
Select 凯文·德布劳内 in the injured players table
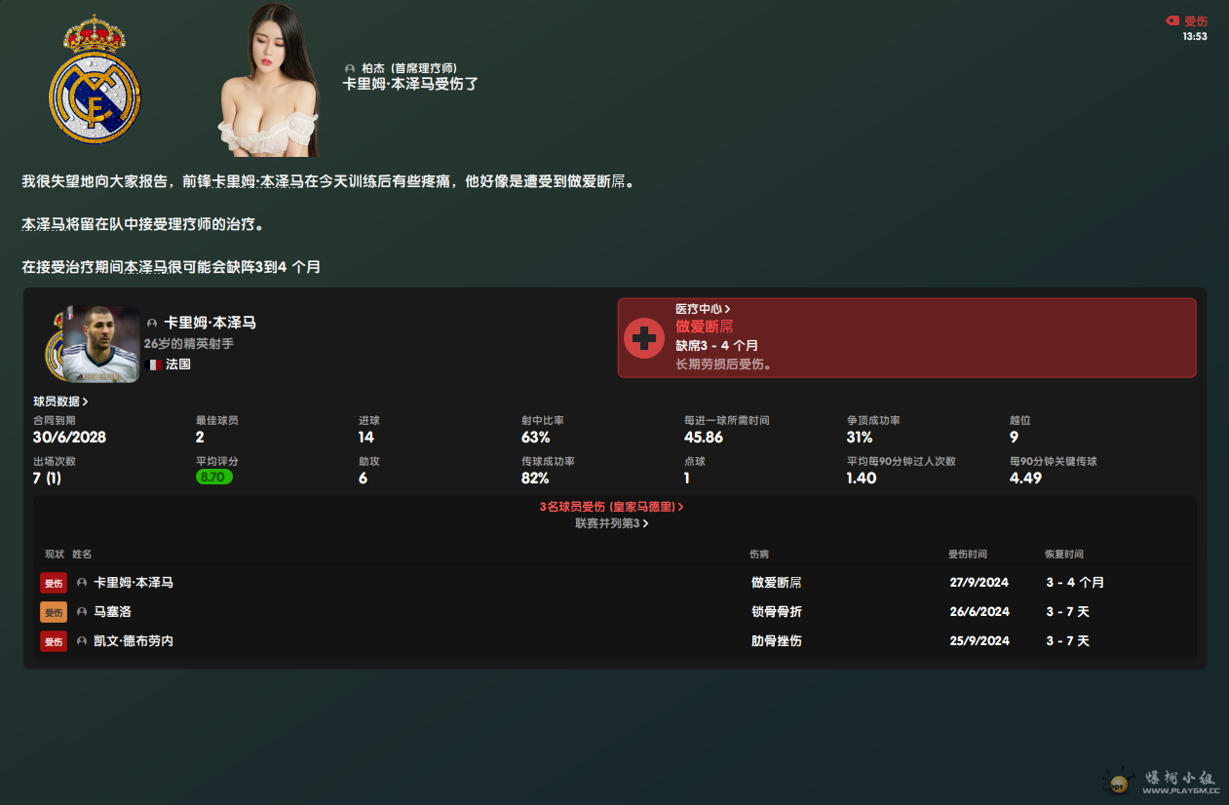(x=134, y=641)
